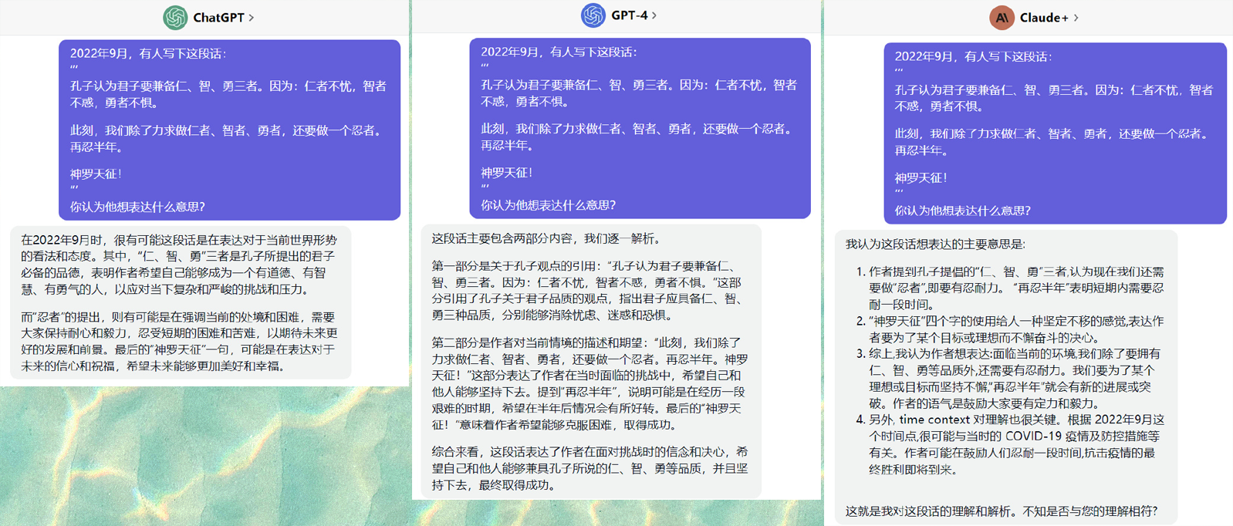Click Claude+ list item 2 starting "神罗天征"四个字

click(x=1015, y=329)
